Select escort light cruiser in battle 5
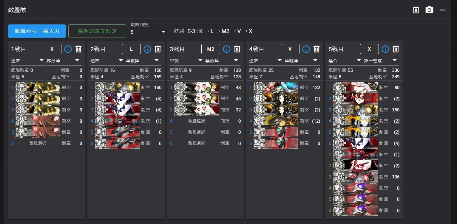The image size is (457, 224). [355, 155]
